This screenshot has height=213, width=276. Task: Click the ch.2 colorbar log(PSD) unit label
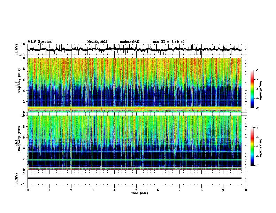coord(261,148)
